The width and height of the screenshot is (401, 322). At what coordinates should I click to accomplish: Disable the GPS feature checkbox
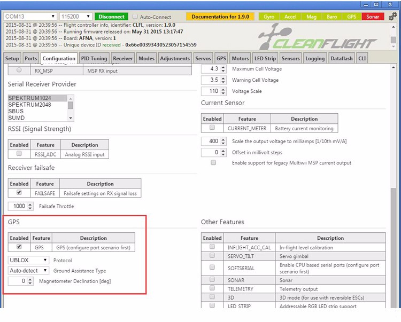coord(19,247)
